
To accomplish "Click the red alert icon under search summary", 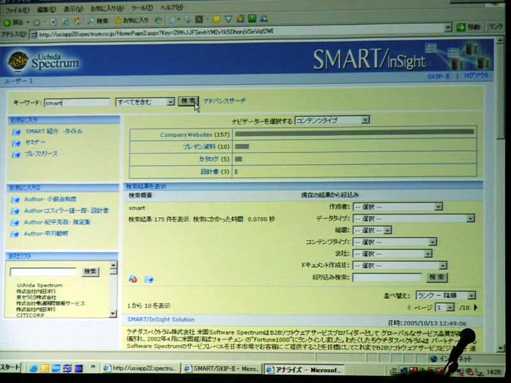I will pyautogui.click(x=133, y=279).
